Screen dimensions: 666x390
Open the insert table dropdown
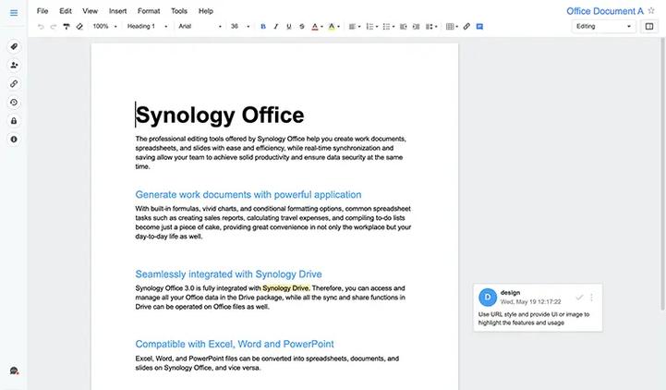click(x=452, y=27)
